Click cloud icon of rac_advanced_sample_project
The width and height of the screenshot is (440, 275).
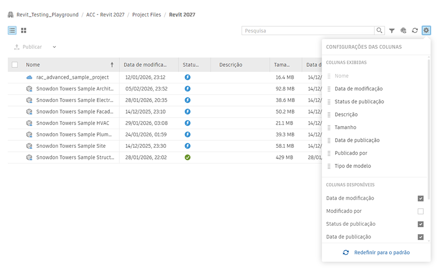click(29, 77)
